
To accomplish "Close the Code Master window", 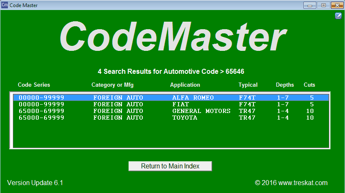I will (x=336, y=5).
